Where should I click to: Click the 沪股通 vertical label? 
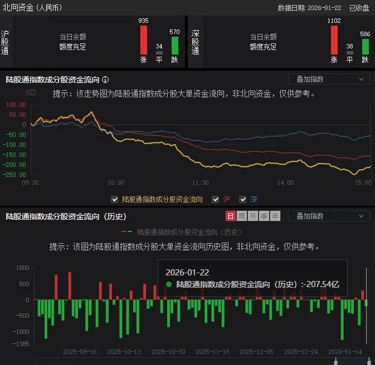(5, 42)
